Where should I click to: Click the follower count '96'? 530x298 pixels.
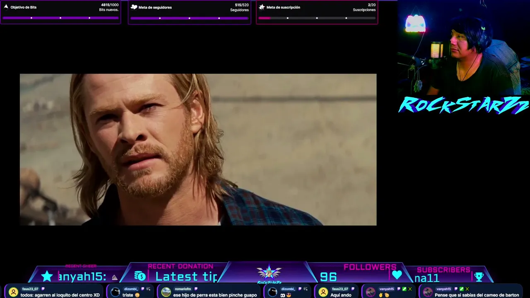(x=328, y=277)
